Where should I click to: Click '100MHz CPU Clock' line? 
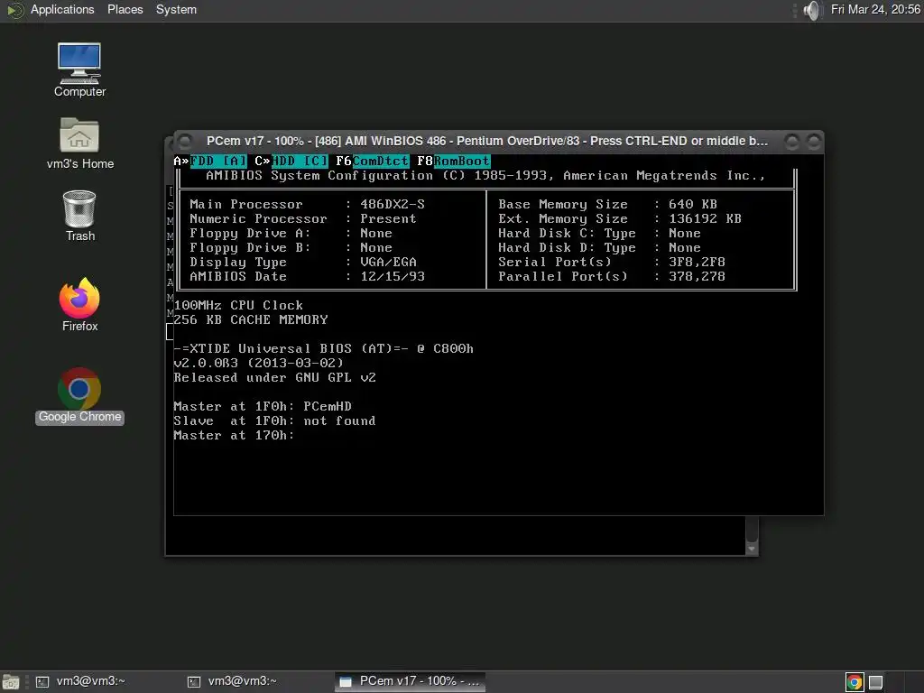coord(238,305)
